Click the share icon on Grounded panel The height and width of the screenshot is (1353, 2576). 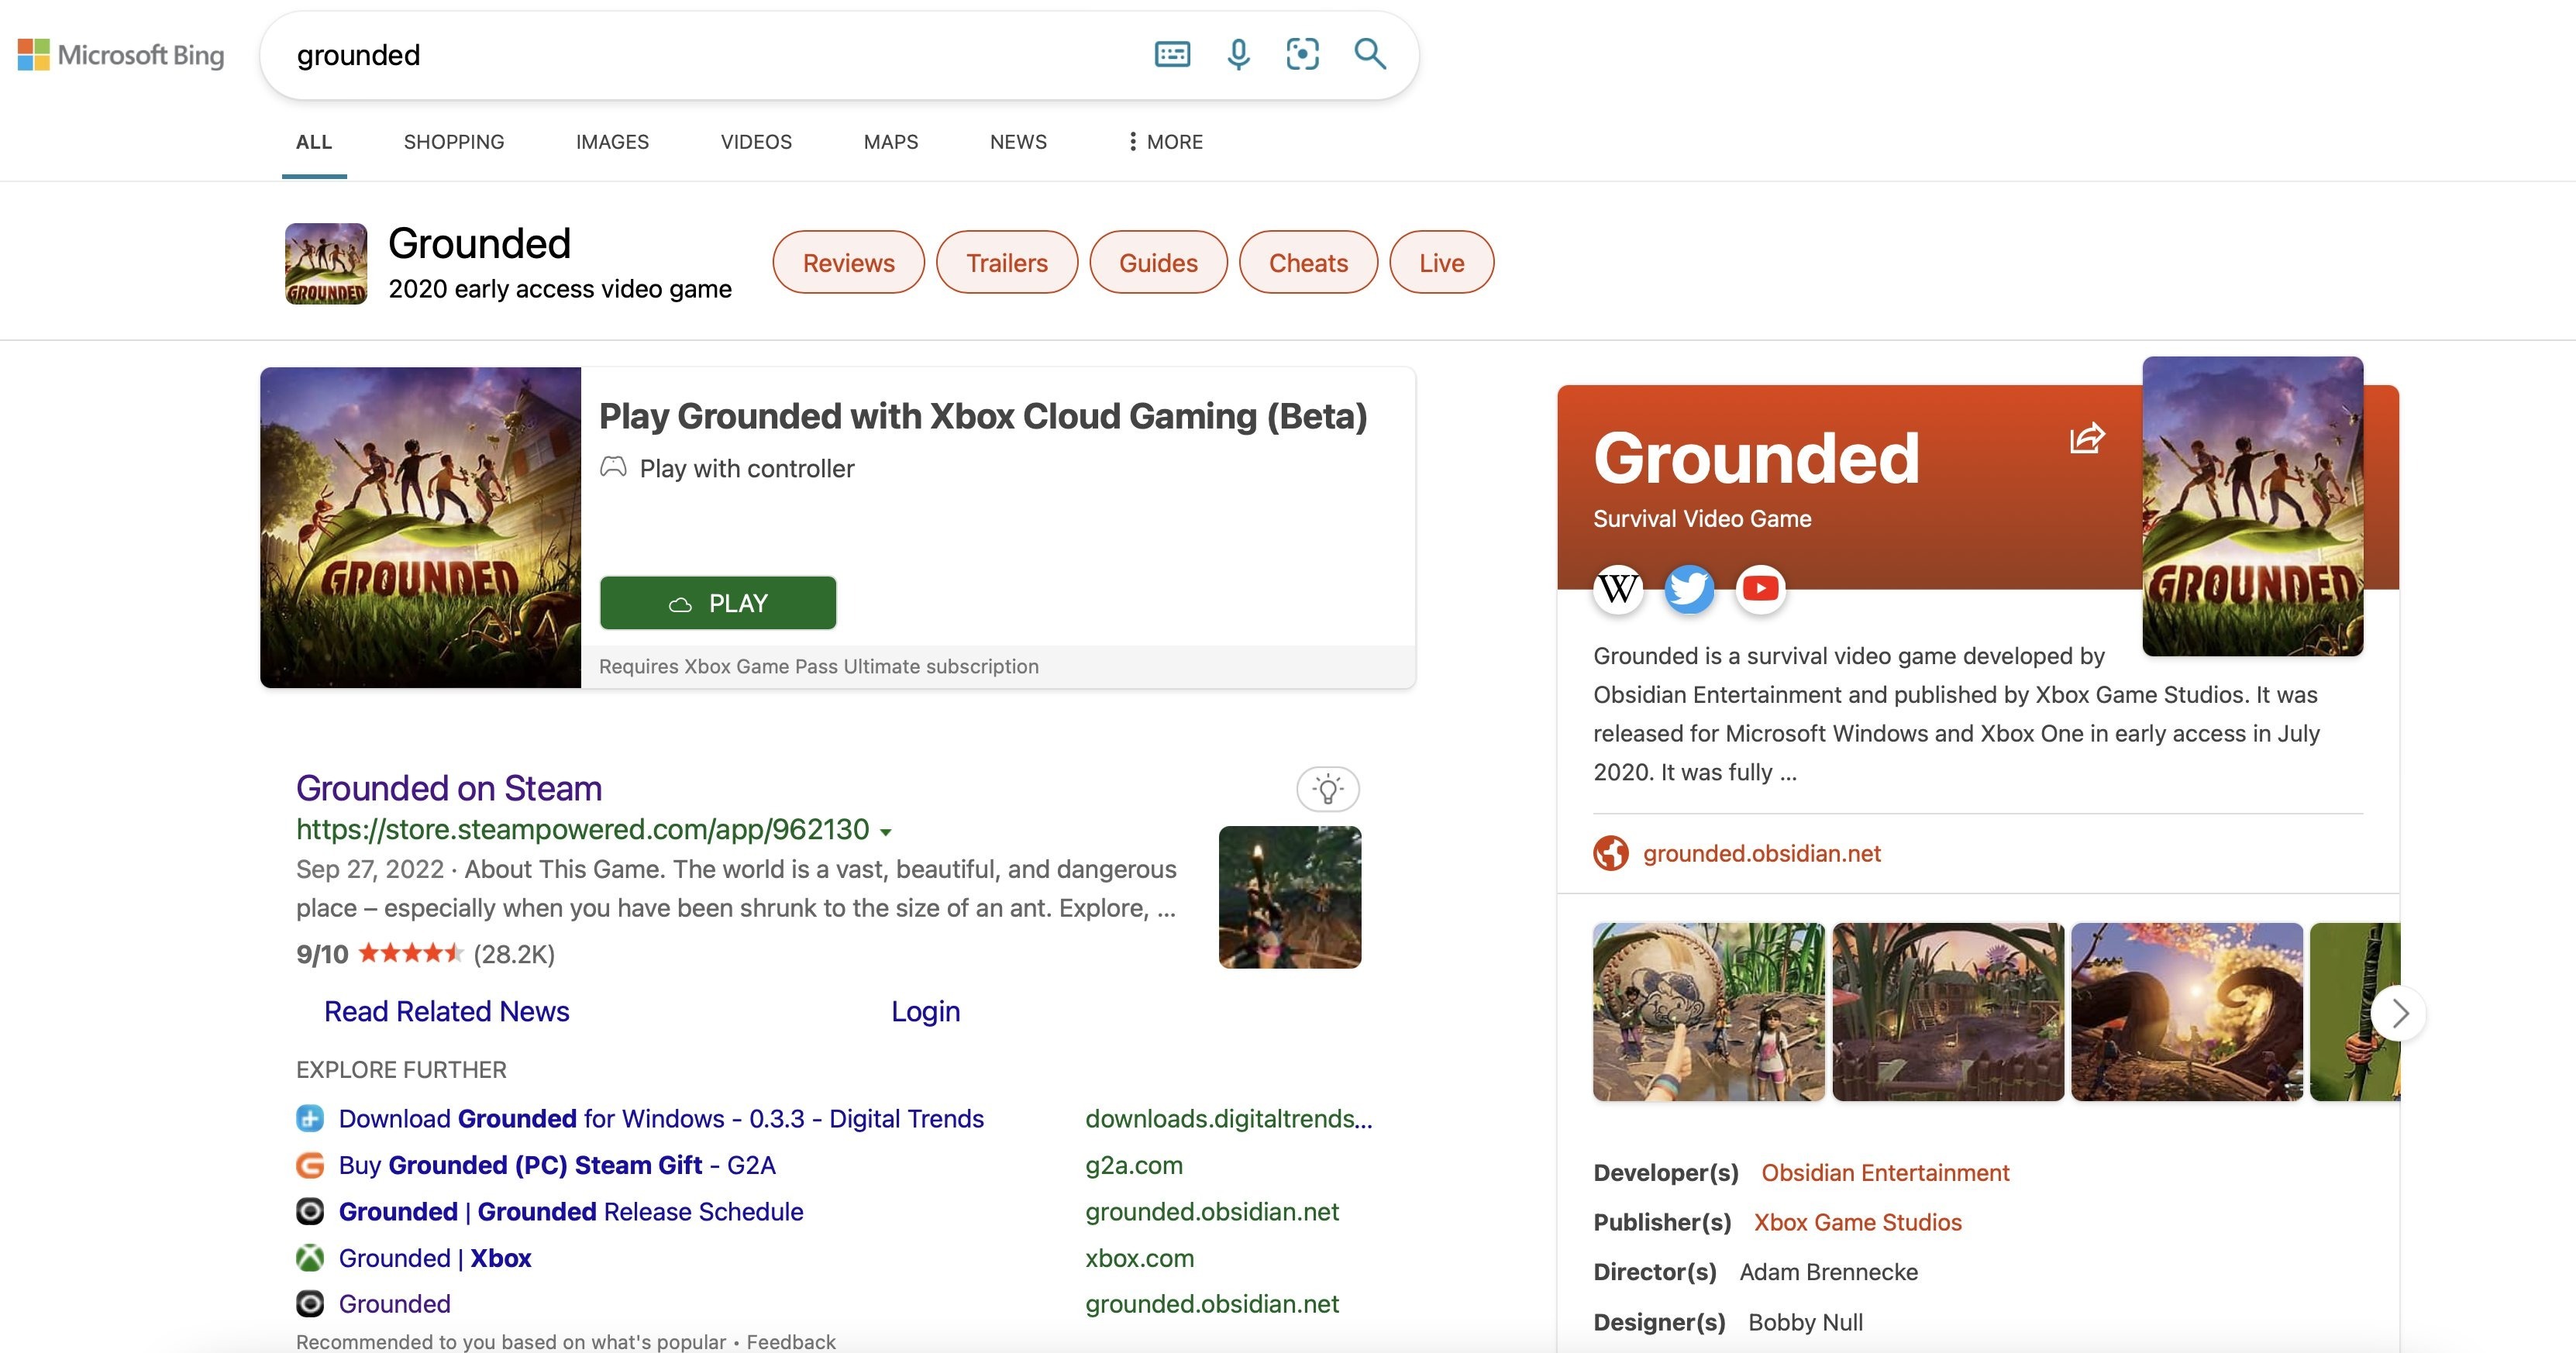(2085, 436)
